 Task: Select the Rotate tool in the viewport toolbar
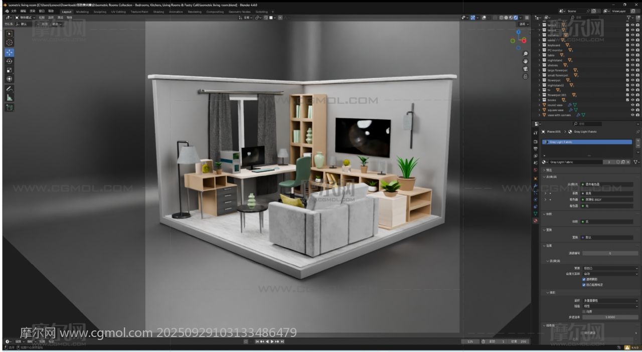tap(10, 61)
